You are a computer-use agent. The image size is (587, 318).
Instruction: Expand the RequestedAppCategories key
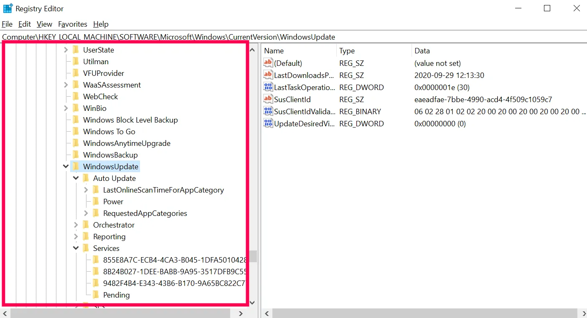(x=86, y=213)
